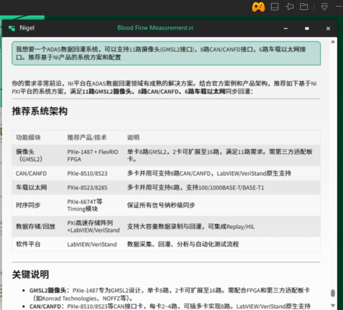Image resolution: width=343 pixels, height=310 pixels.
Task: Click the 推荐系统架构 heading
Action: pos(40,111)
